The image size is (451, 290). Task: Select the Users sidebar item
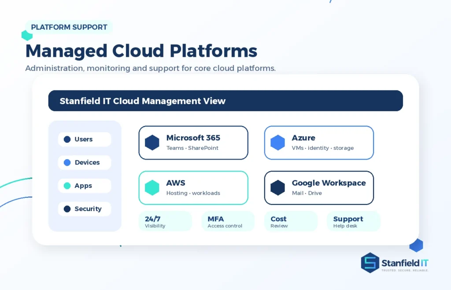[85, 139]
